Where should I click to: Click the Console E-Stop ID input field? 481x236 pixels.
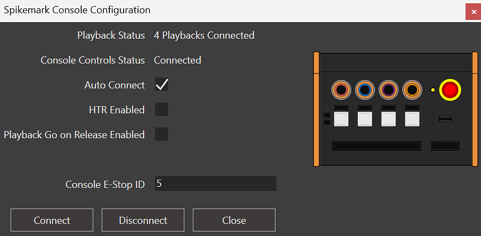tap(216, 183)
